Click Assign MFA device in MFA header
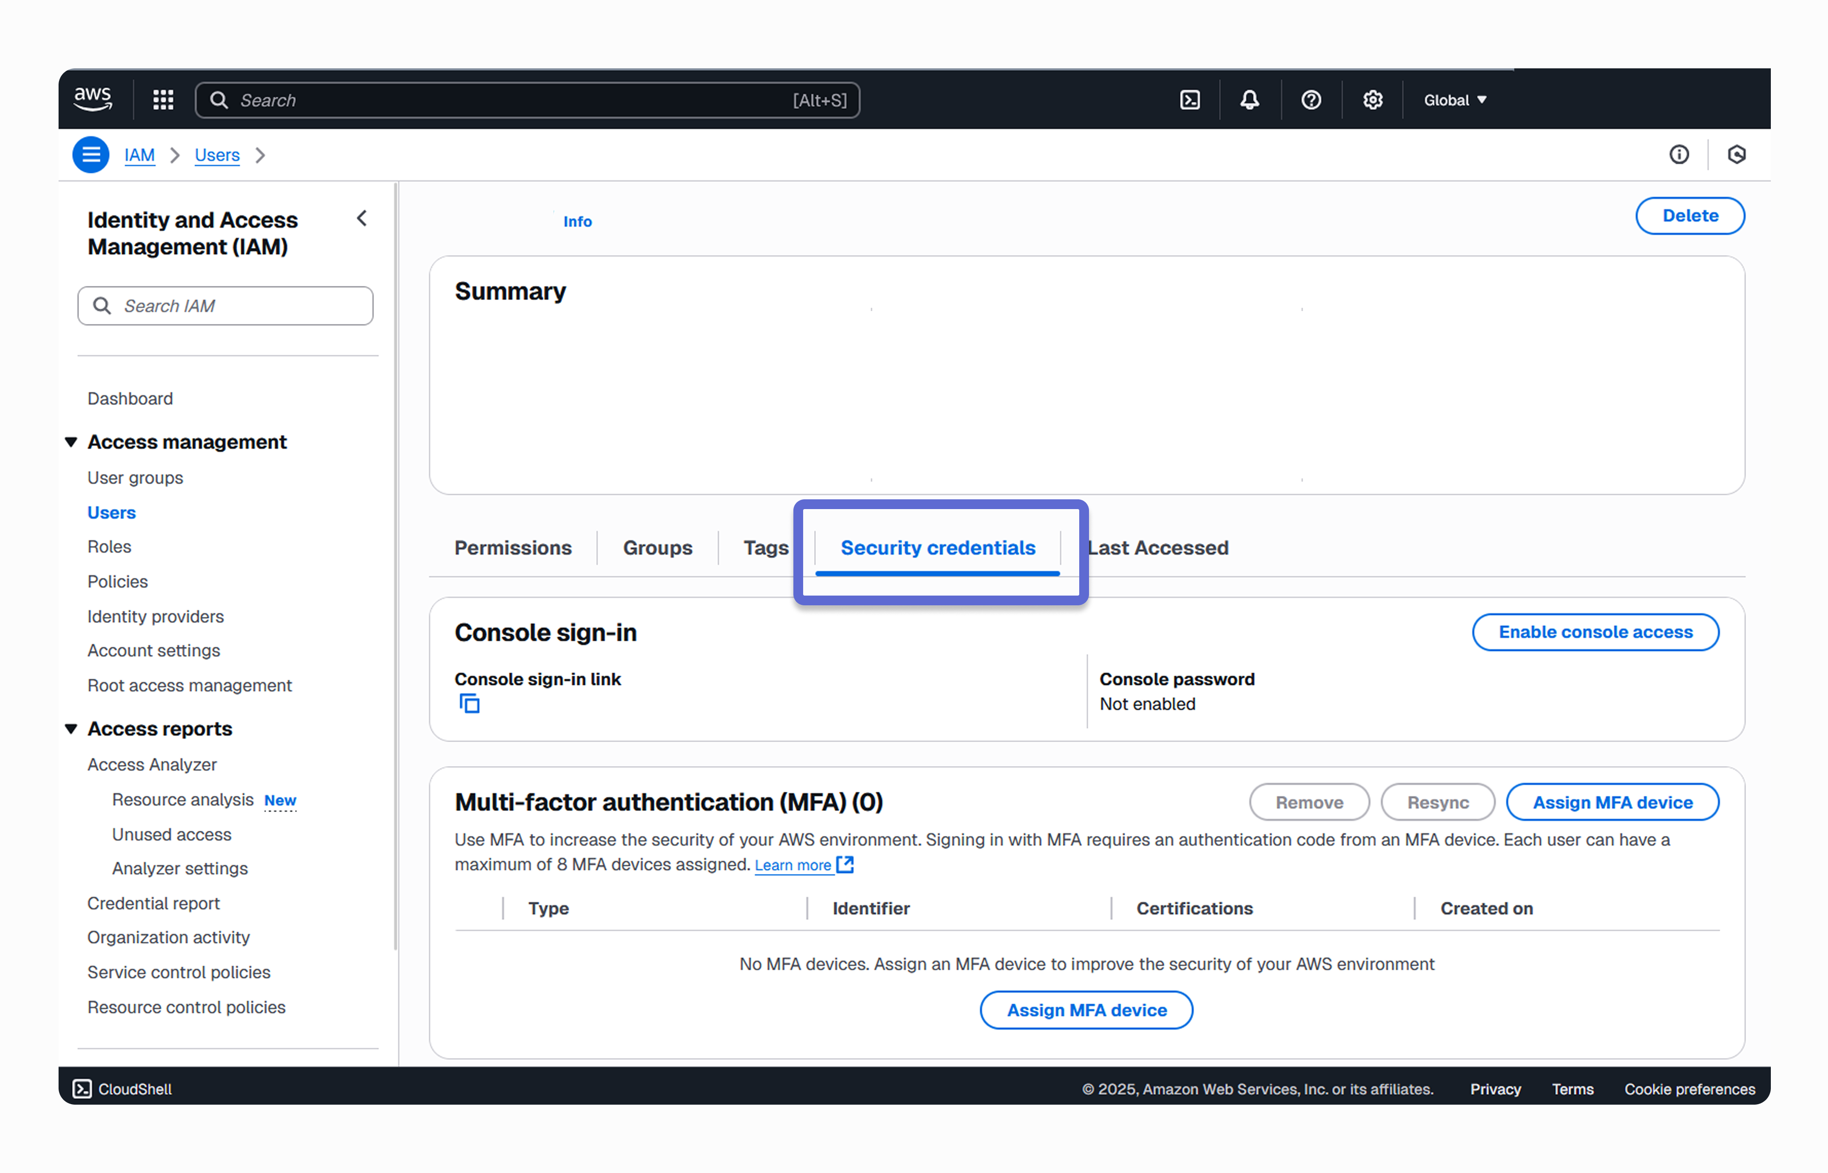Screen dimensions: 1828x1173 coord(1612,802)
